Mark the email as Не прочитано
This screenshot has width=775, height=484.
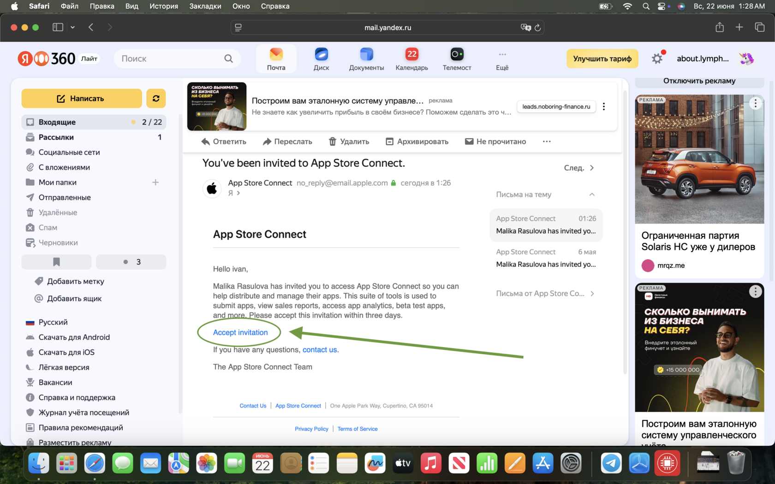(x=495, y=142)
